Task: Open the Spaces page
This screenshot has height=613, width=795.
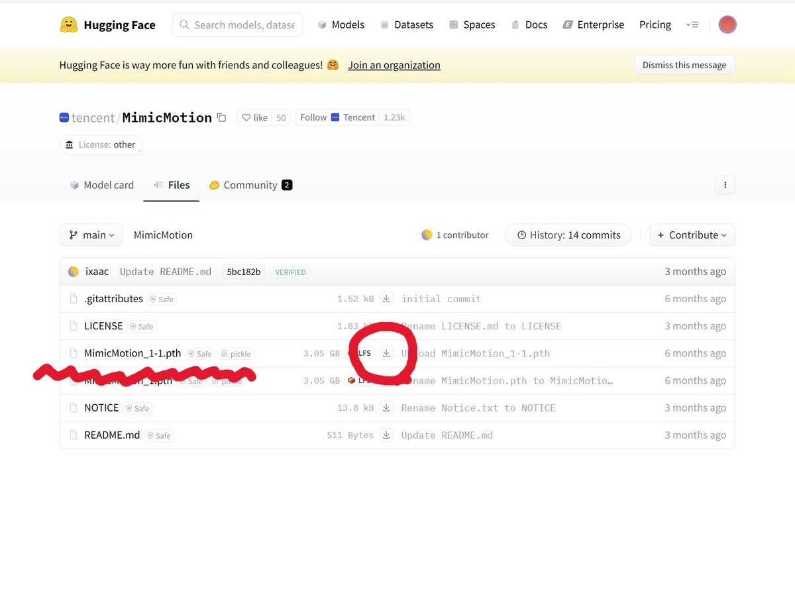Action: click(472, 25)
